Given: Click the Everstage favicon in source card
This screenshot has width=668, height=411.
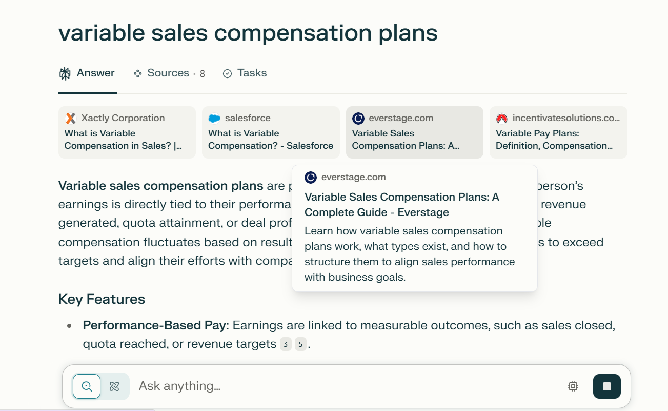Looking at the screenshot, I should pos(358,119).
